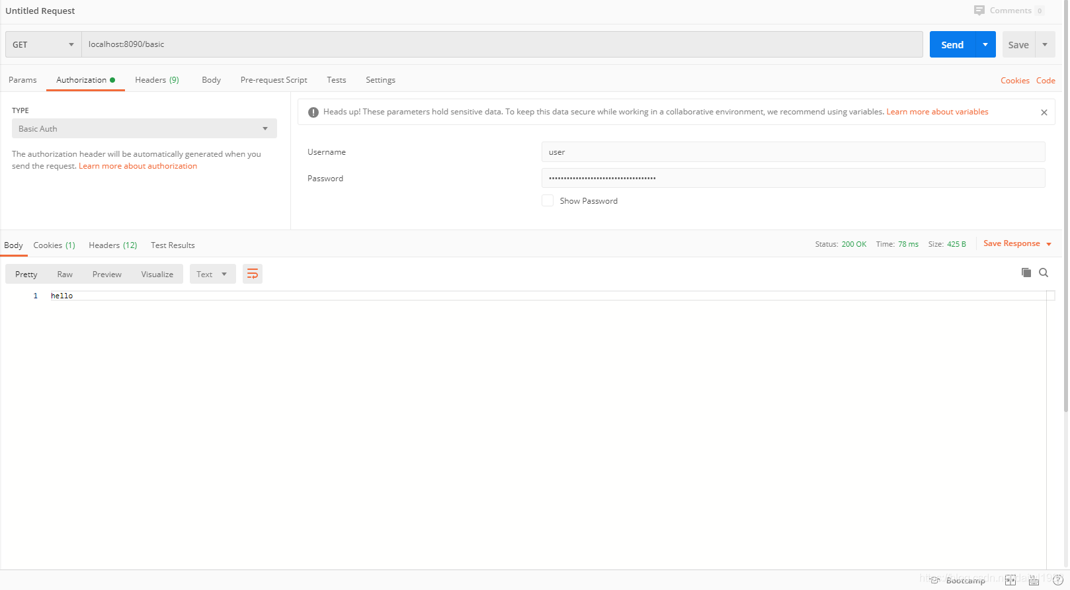Open the Test Results tab
This screenshot has width=1070, height=590.
pos(173,245)
